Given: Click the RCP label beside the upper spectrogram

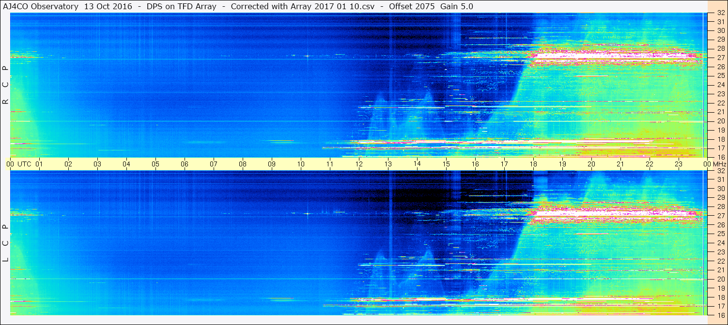Looking at the screenshot, I should pos(6,85).
